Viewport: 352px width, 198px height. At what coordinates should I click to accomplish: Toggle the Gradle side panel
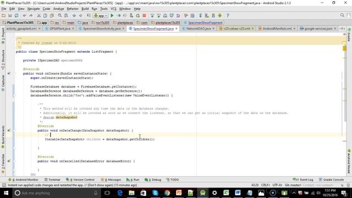(349, 35)
